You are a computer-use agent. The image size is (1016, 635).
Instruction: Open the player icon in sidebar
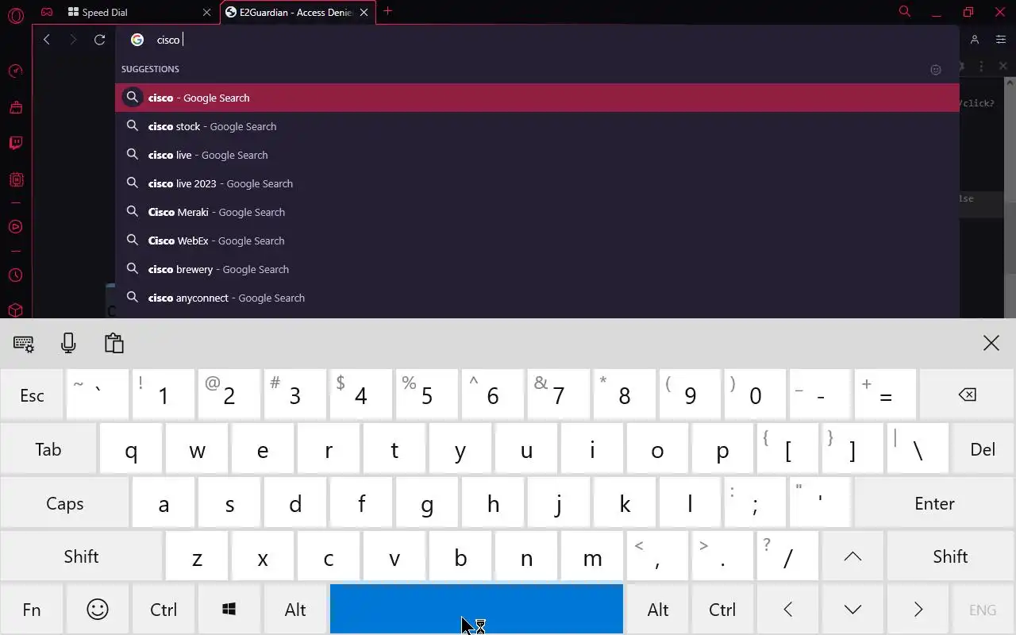point(16,227)
